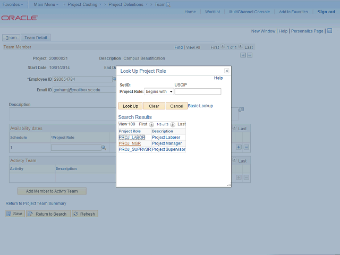Screen dimensions: 340x255
Task: Focus the Project Role search text field
Action: coord(198,91)
